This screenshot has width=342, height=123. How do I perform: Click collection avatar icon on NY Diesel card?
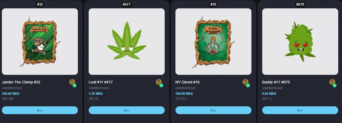246,82
